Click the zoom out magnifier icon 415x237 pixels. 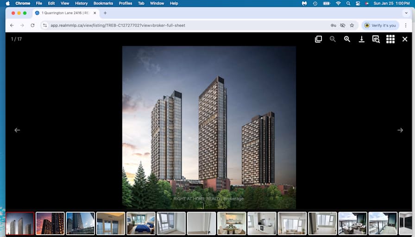point(333,39)
